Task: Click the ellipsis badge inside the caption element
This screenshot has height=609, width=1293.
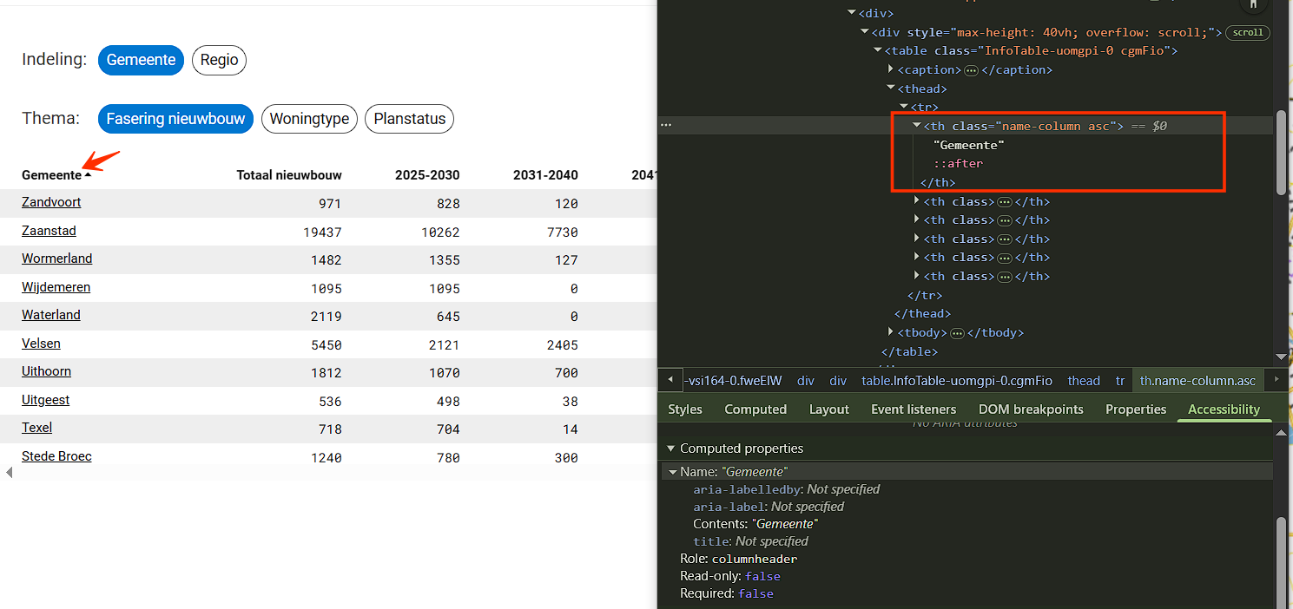Action: [x=971, y=70]
